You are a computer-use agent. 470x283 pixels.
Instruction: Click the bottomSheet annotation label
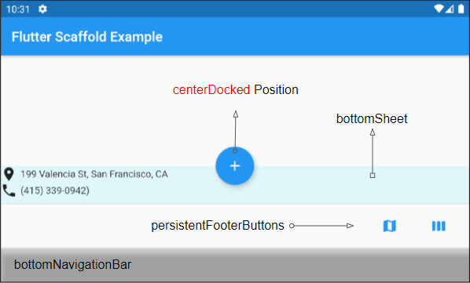coord(372,119)
